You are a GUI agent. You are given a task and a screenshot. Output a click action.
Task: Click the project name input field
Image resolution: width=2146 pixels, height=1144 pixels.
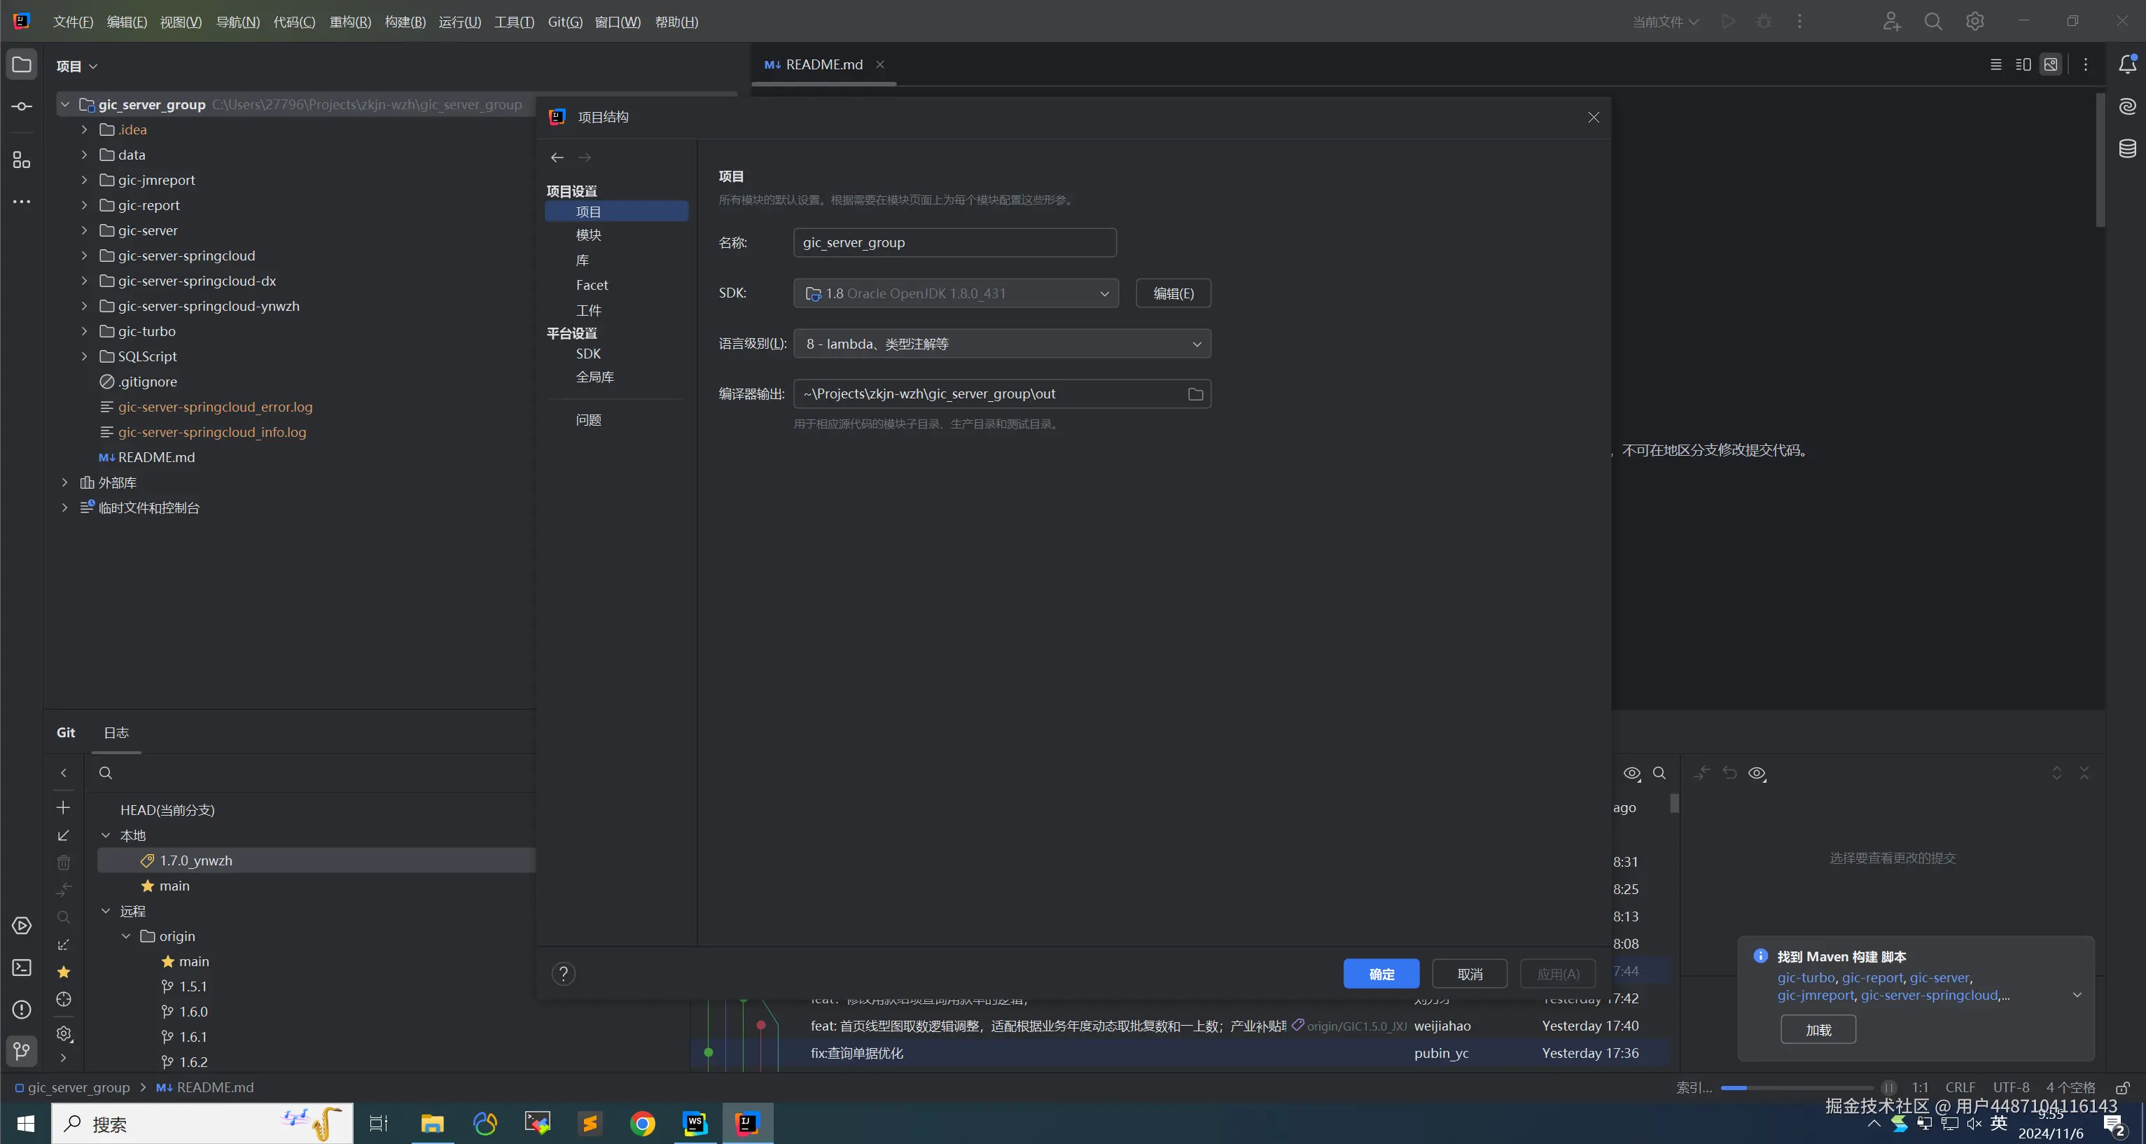(x=954, y=242)
